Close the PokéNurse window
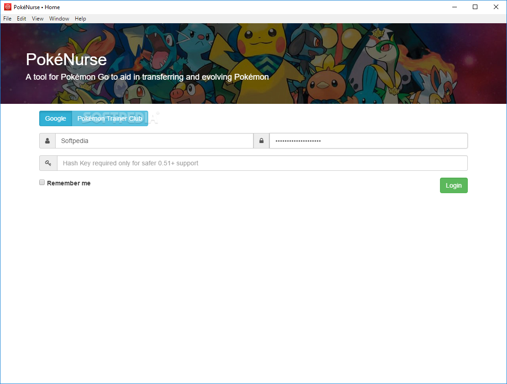Viewport: 507px width, 384px height. (496, 7)
